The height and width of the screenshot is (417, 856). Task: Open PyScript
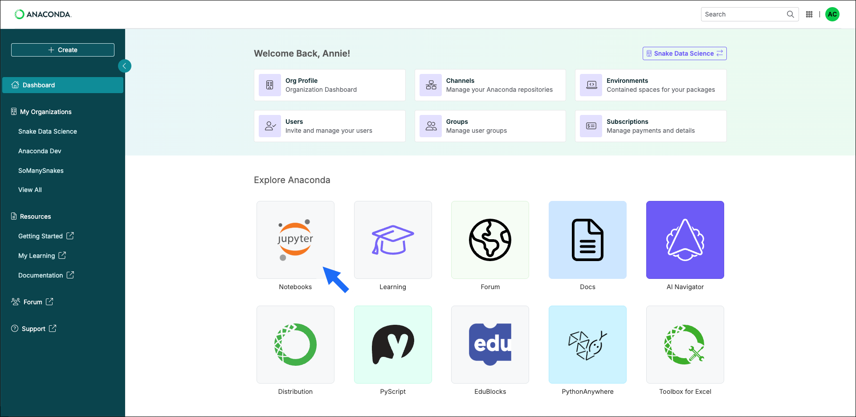392,344
